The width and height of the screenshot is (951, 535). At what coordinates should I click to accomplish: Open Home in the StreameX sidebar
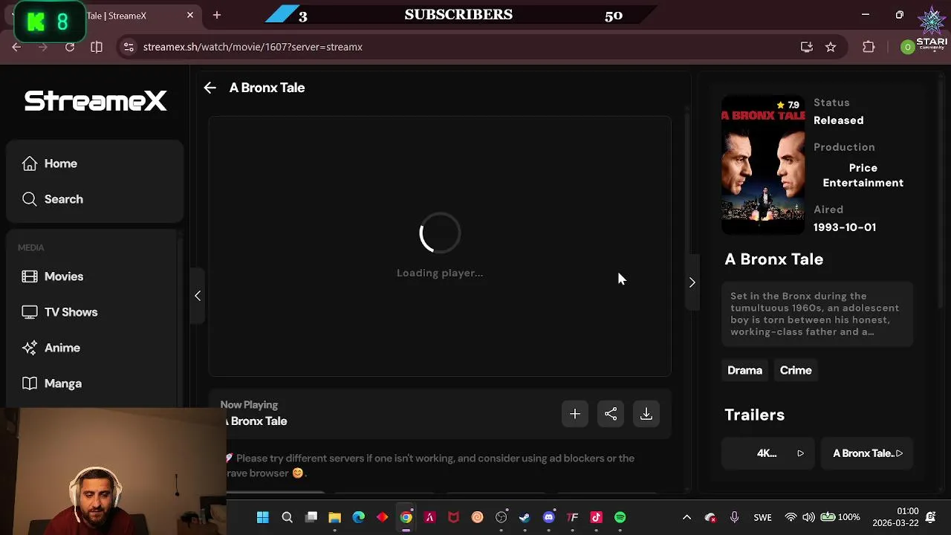[x=94, y=163]
